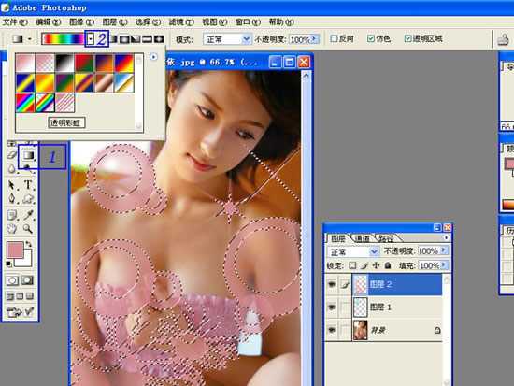Toggle lock transparent pixels in Layers panel
514x386 pixels.
point(352,265)
